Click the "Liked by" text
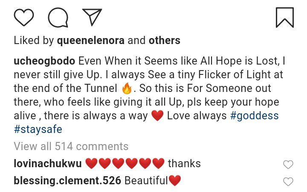307x192 pixels. 34,41
